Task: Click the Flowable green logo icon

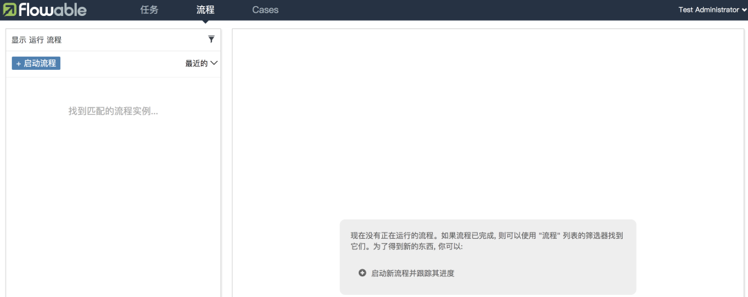Action: (x=10, y=9)
